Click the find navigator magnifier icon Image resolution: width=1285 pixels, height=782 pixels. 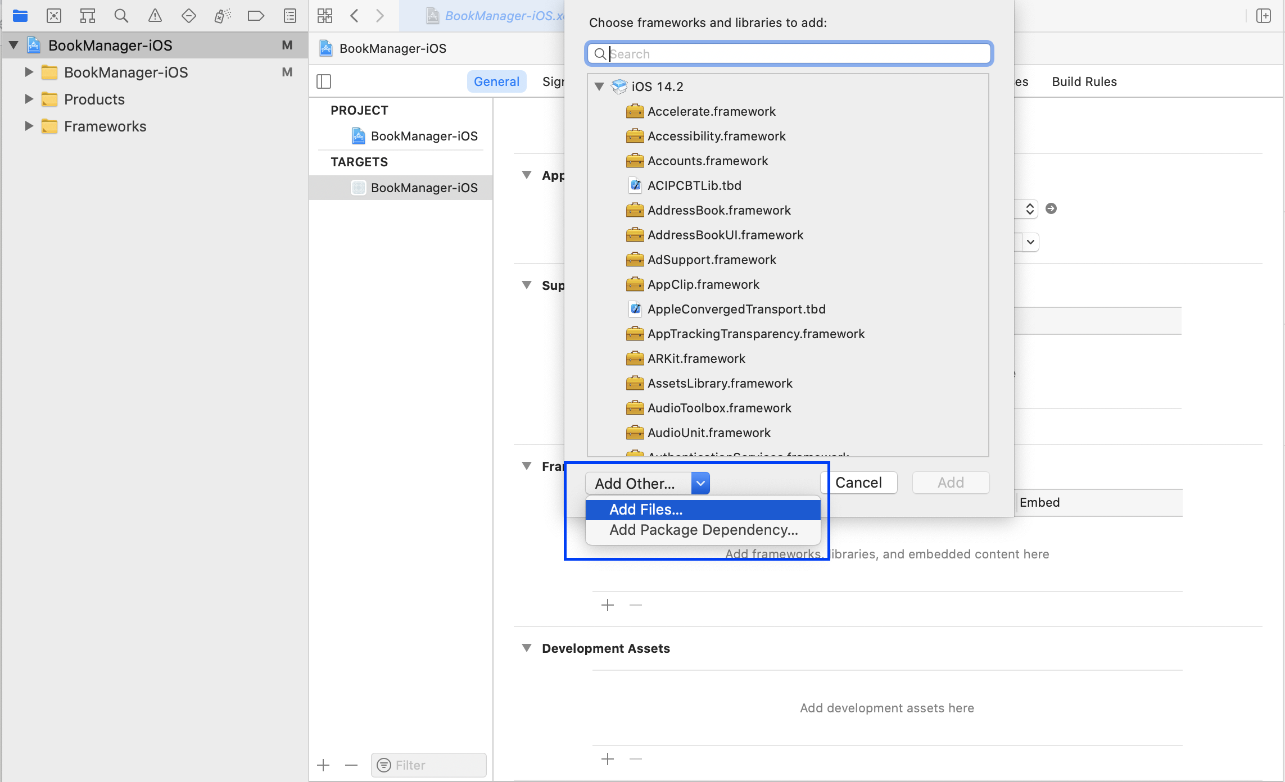pyautogui.click(x=121, y=16)
